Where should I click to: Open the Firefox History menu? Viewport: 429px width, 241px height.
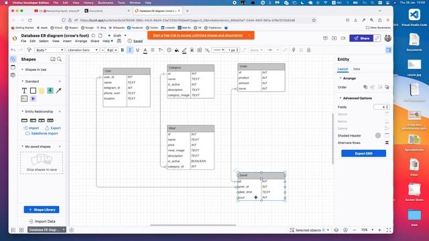point(88,3)
